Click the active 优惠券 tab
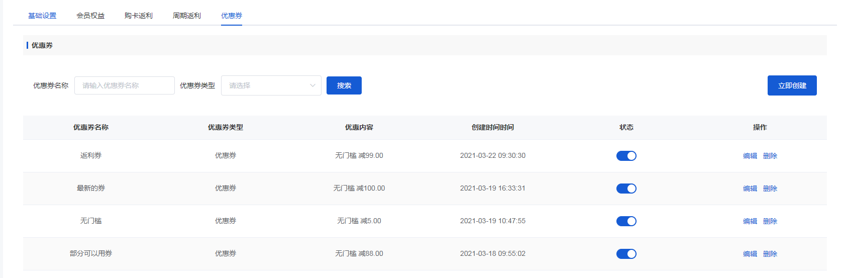The image size is (845, 278). (x=232, y=16)
